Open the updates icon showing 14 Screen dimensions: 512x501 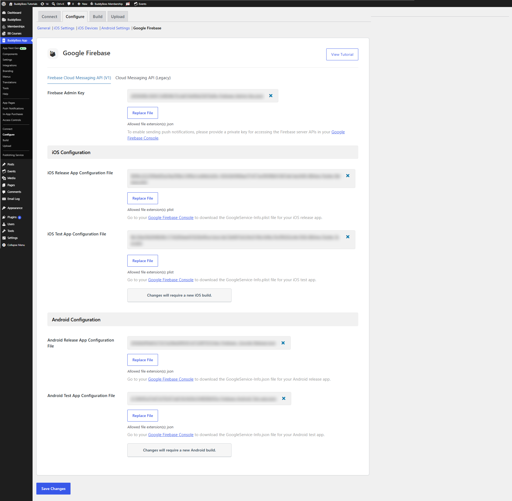pos(45,4)
